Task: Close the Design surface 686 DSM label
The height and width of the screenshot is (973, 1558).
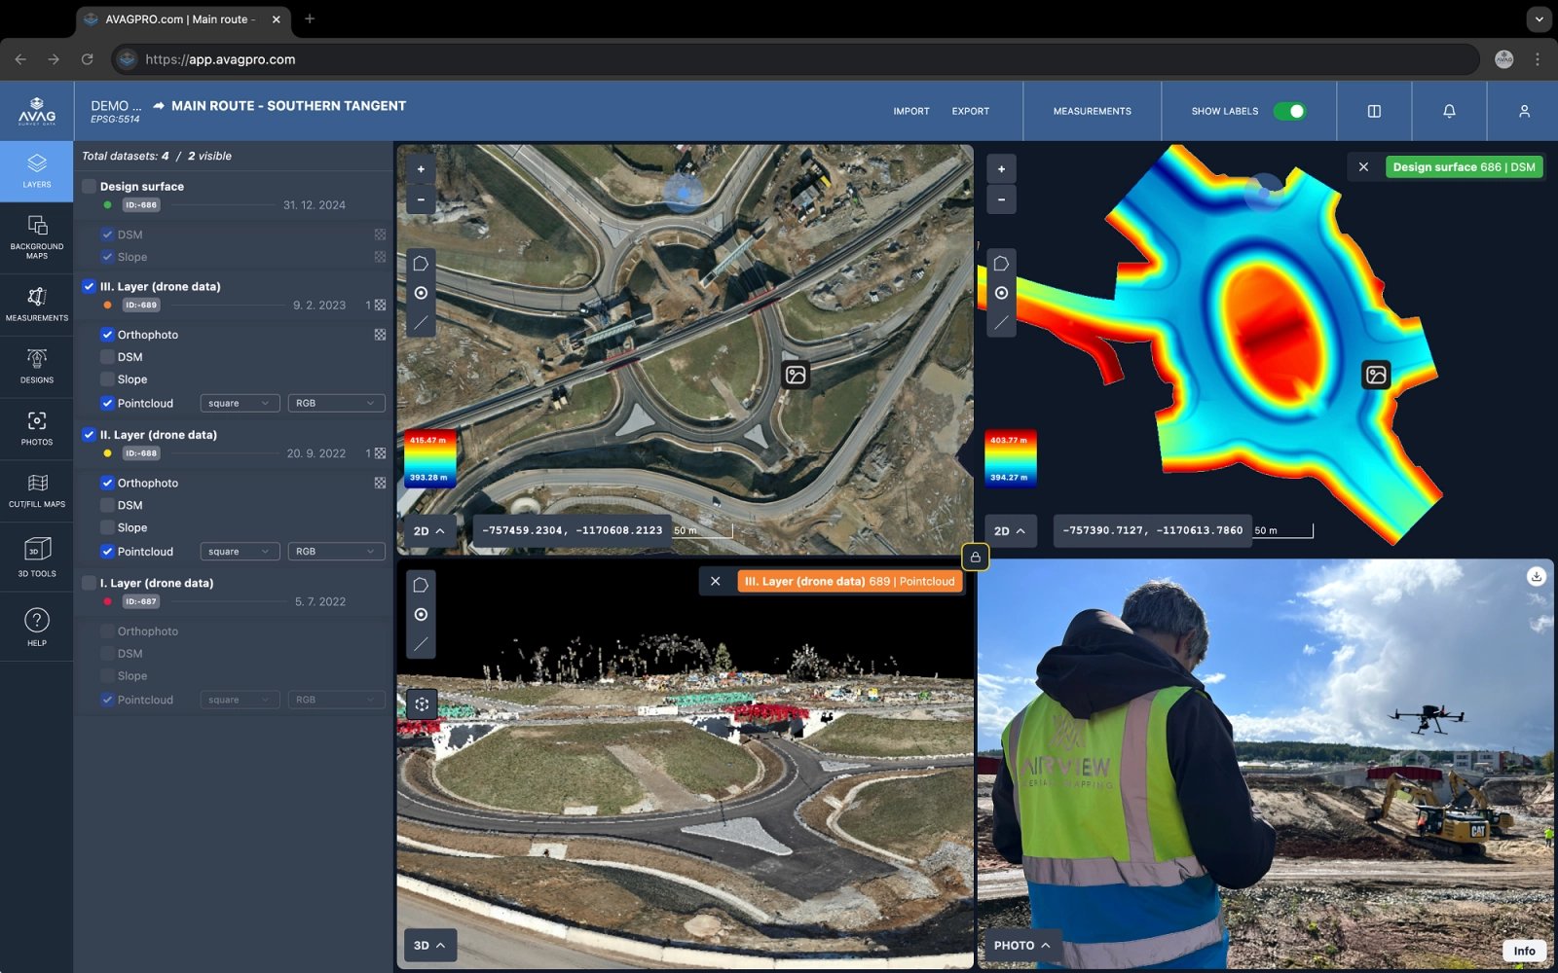Action: point(1363,167)
